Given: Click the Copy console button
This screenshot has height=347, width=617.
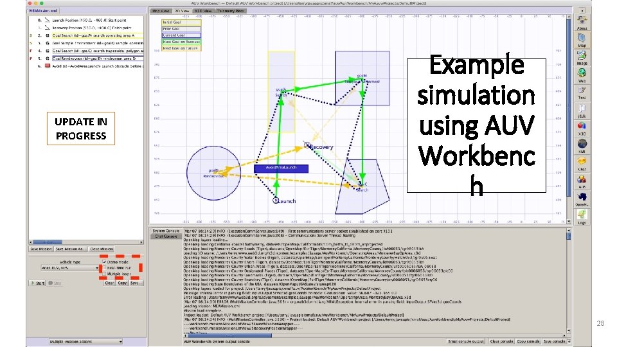Looking at the screenshot, I should [x=528, y=341].
